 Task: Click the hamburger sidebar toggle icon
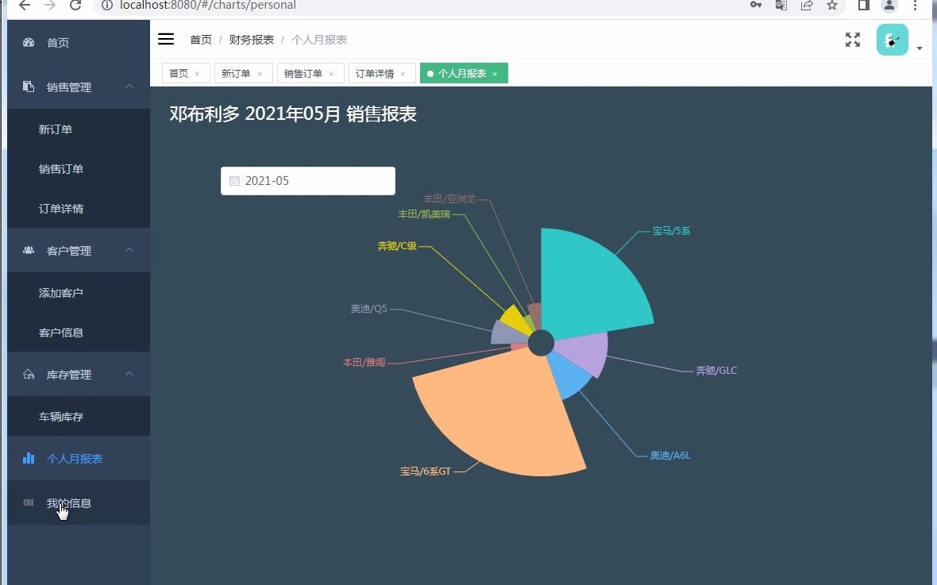pos(165,40)
